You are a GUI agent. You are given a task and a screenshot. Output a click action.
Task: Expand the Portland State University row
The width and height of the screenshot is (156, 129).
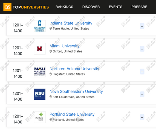pyautogui.click(x=142, y=117)
